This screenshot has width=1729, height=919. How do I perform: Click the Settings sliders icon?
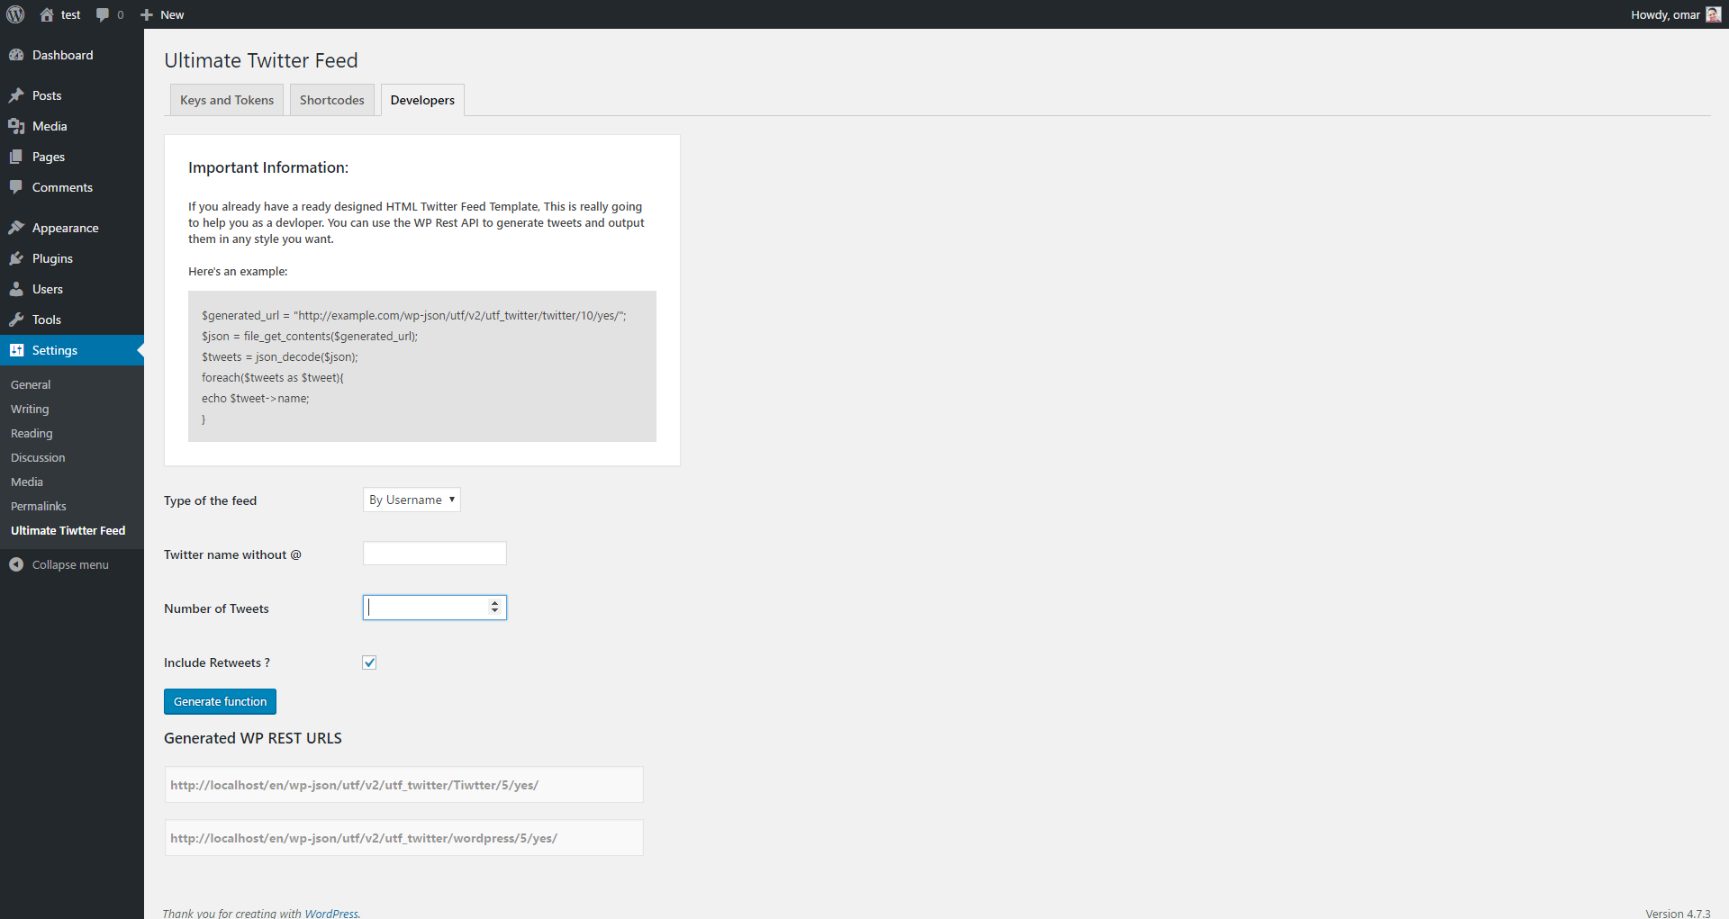pos(16,350)
